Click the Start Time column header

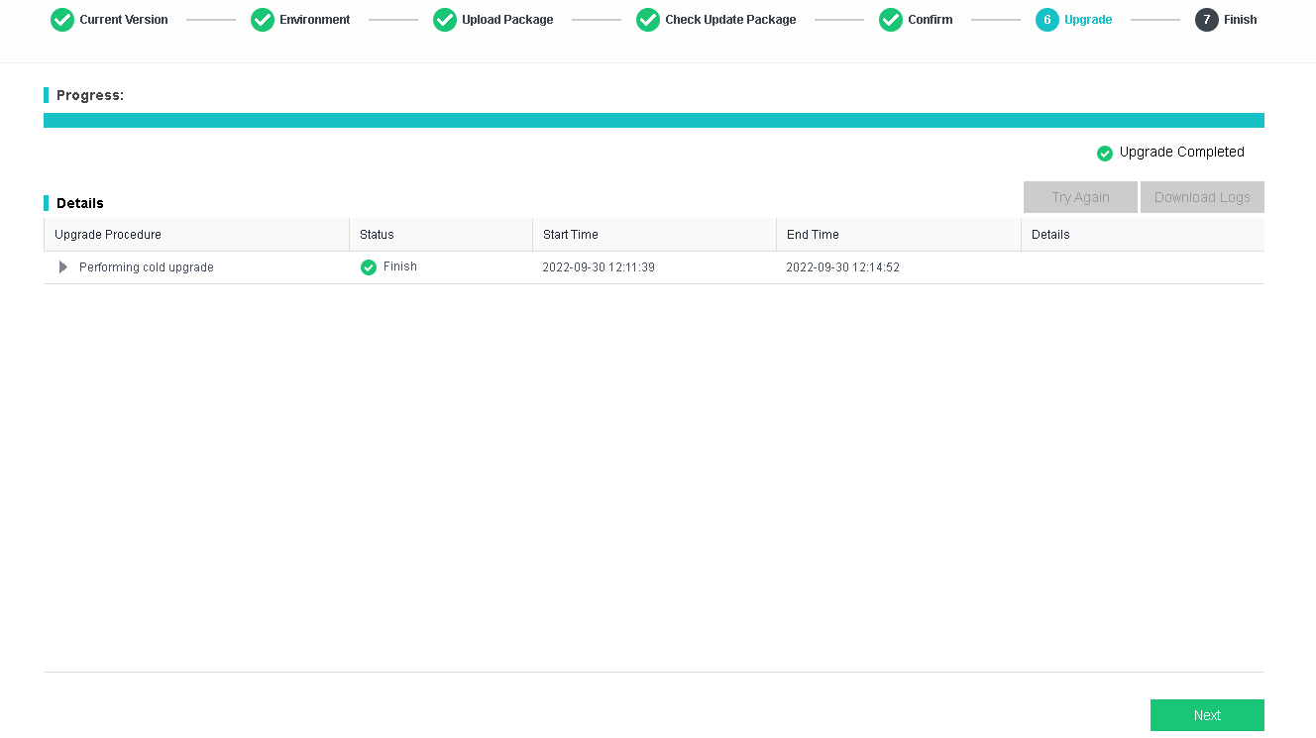pyautogui.click(x=571, y=235)
